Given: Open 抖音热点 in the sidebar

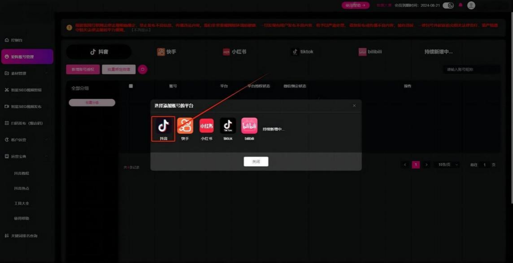Looking at the screenshot, I should 22,188.
